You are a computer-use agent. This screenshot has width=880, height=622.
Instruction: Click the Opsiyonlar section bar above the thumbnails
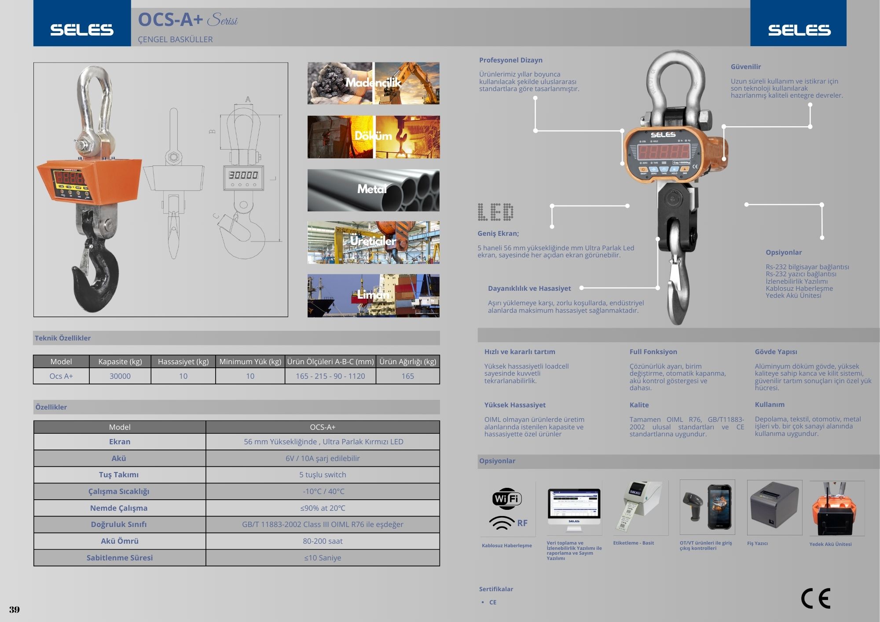point(678,461)
